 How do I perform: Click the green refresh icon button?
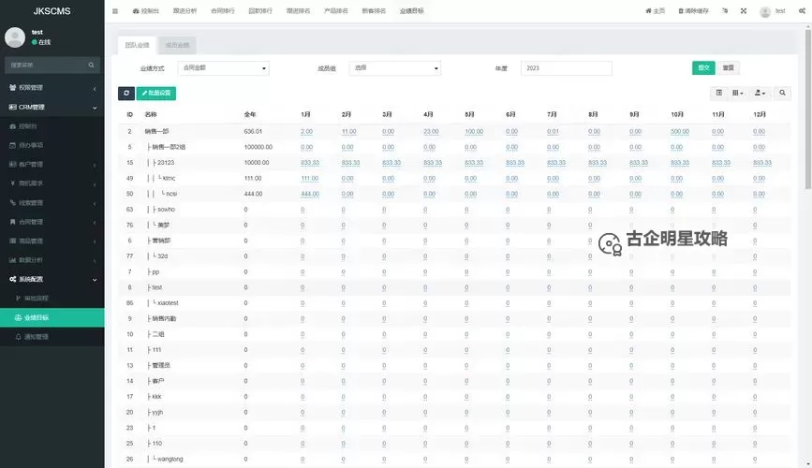point(126,93)
